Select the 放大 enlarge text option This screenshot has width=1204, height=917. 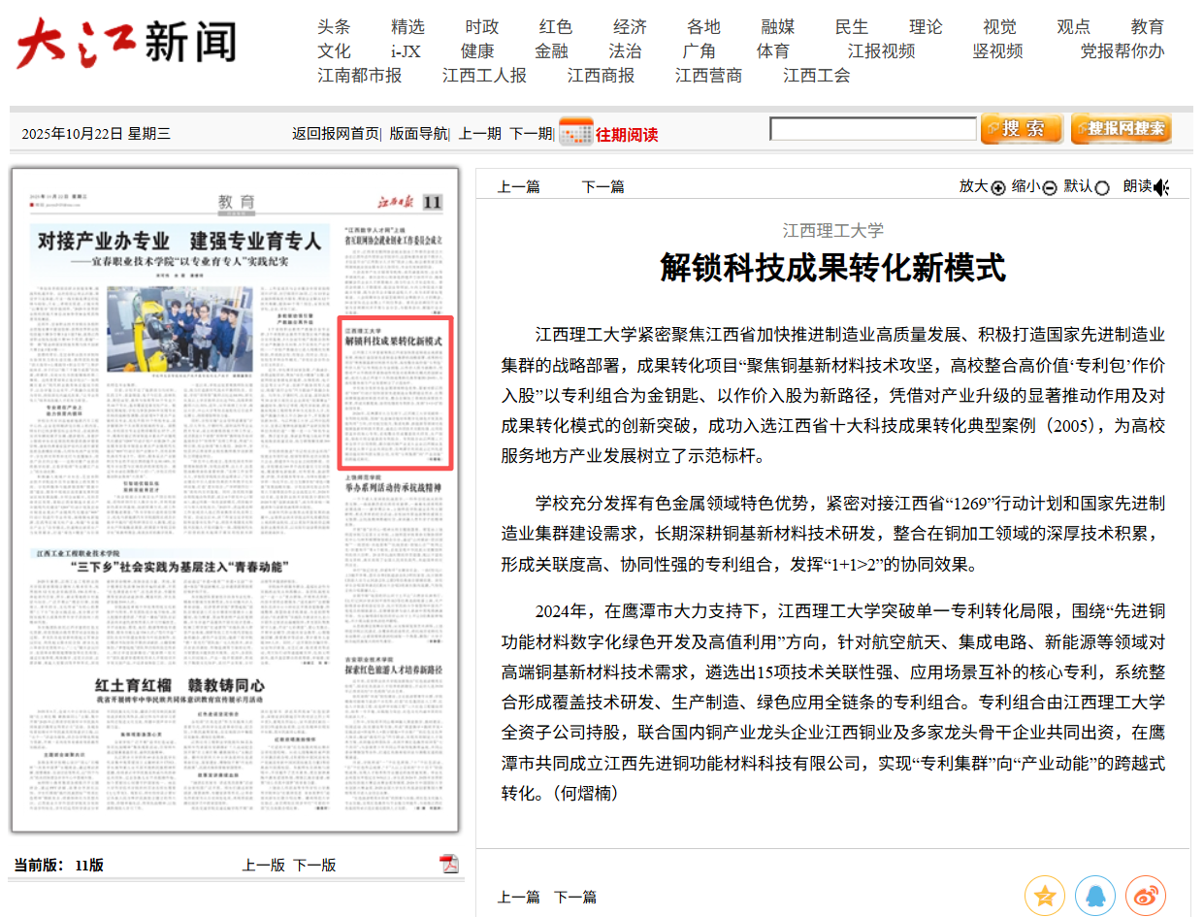(998, 188)
